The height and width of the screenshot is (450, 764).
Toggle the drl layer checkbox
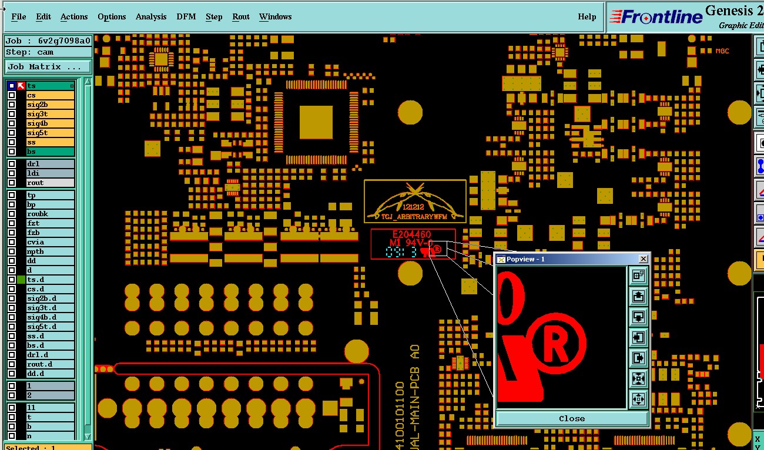coord(12,164)
